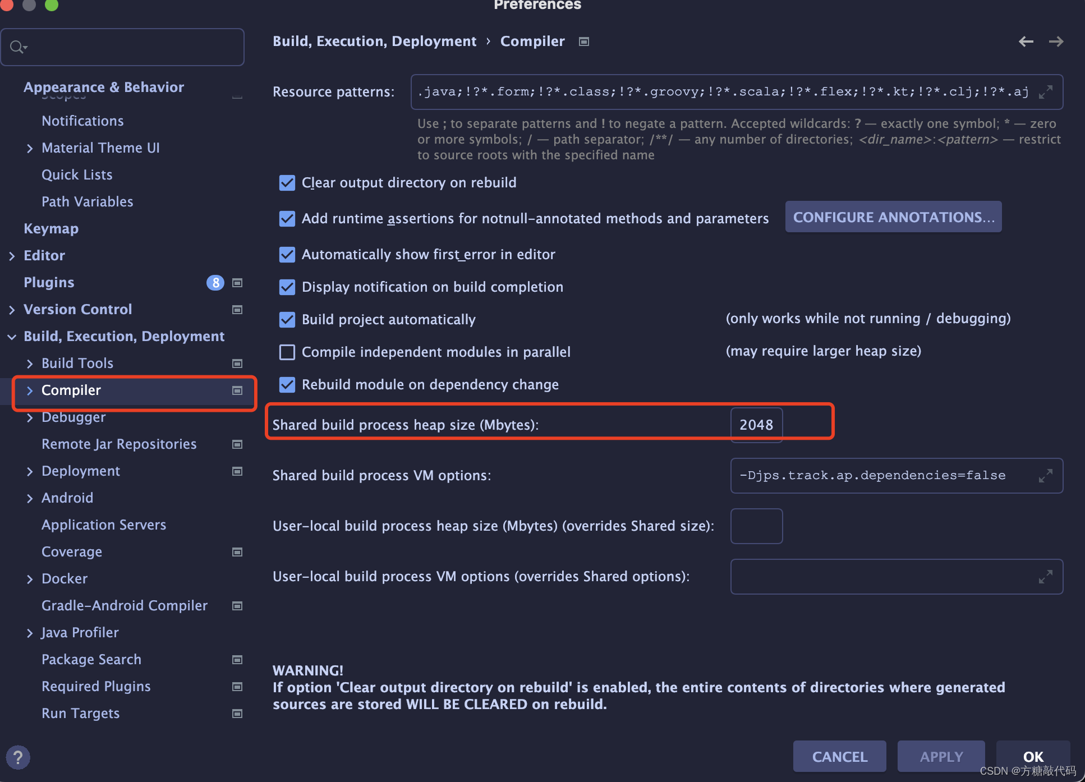Click the search magnifier icon
This screenshot has width=1085, height=782.
(17, 47)
